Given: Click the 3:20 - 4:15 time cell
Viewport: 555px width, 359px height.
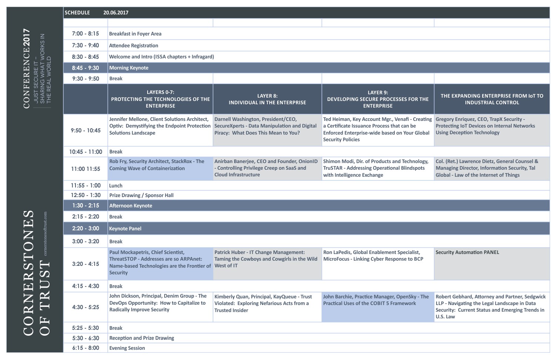Looking at the screenshot, I should click(x=85, y=264).
